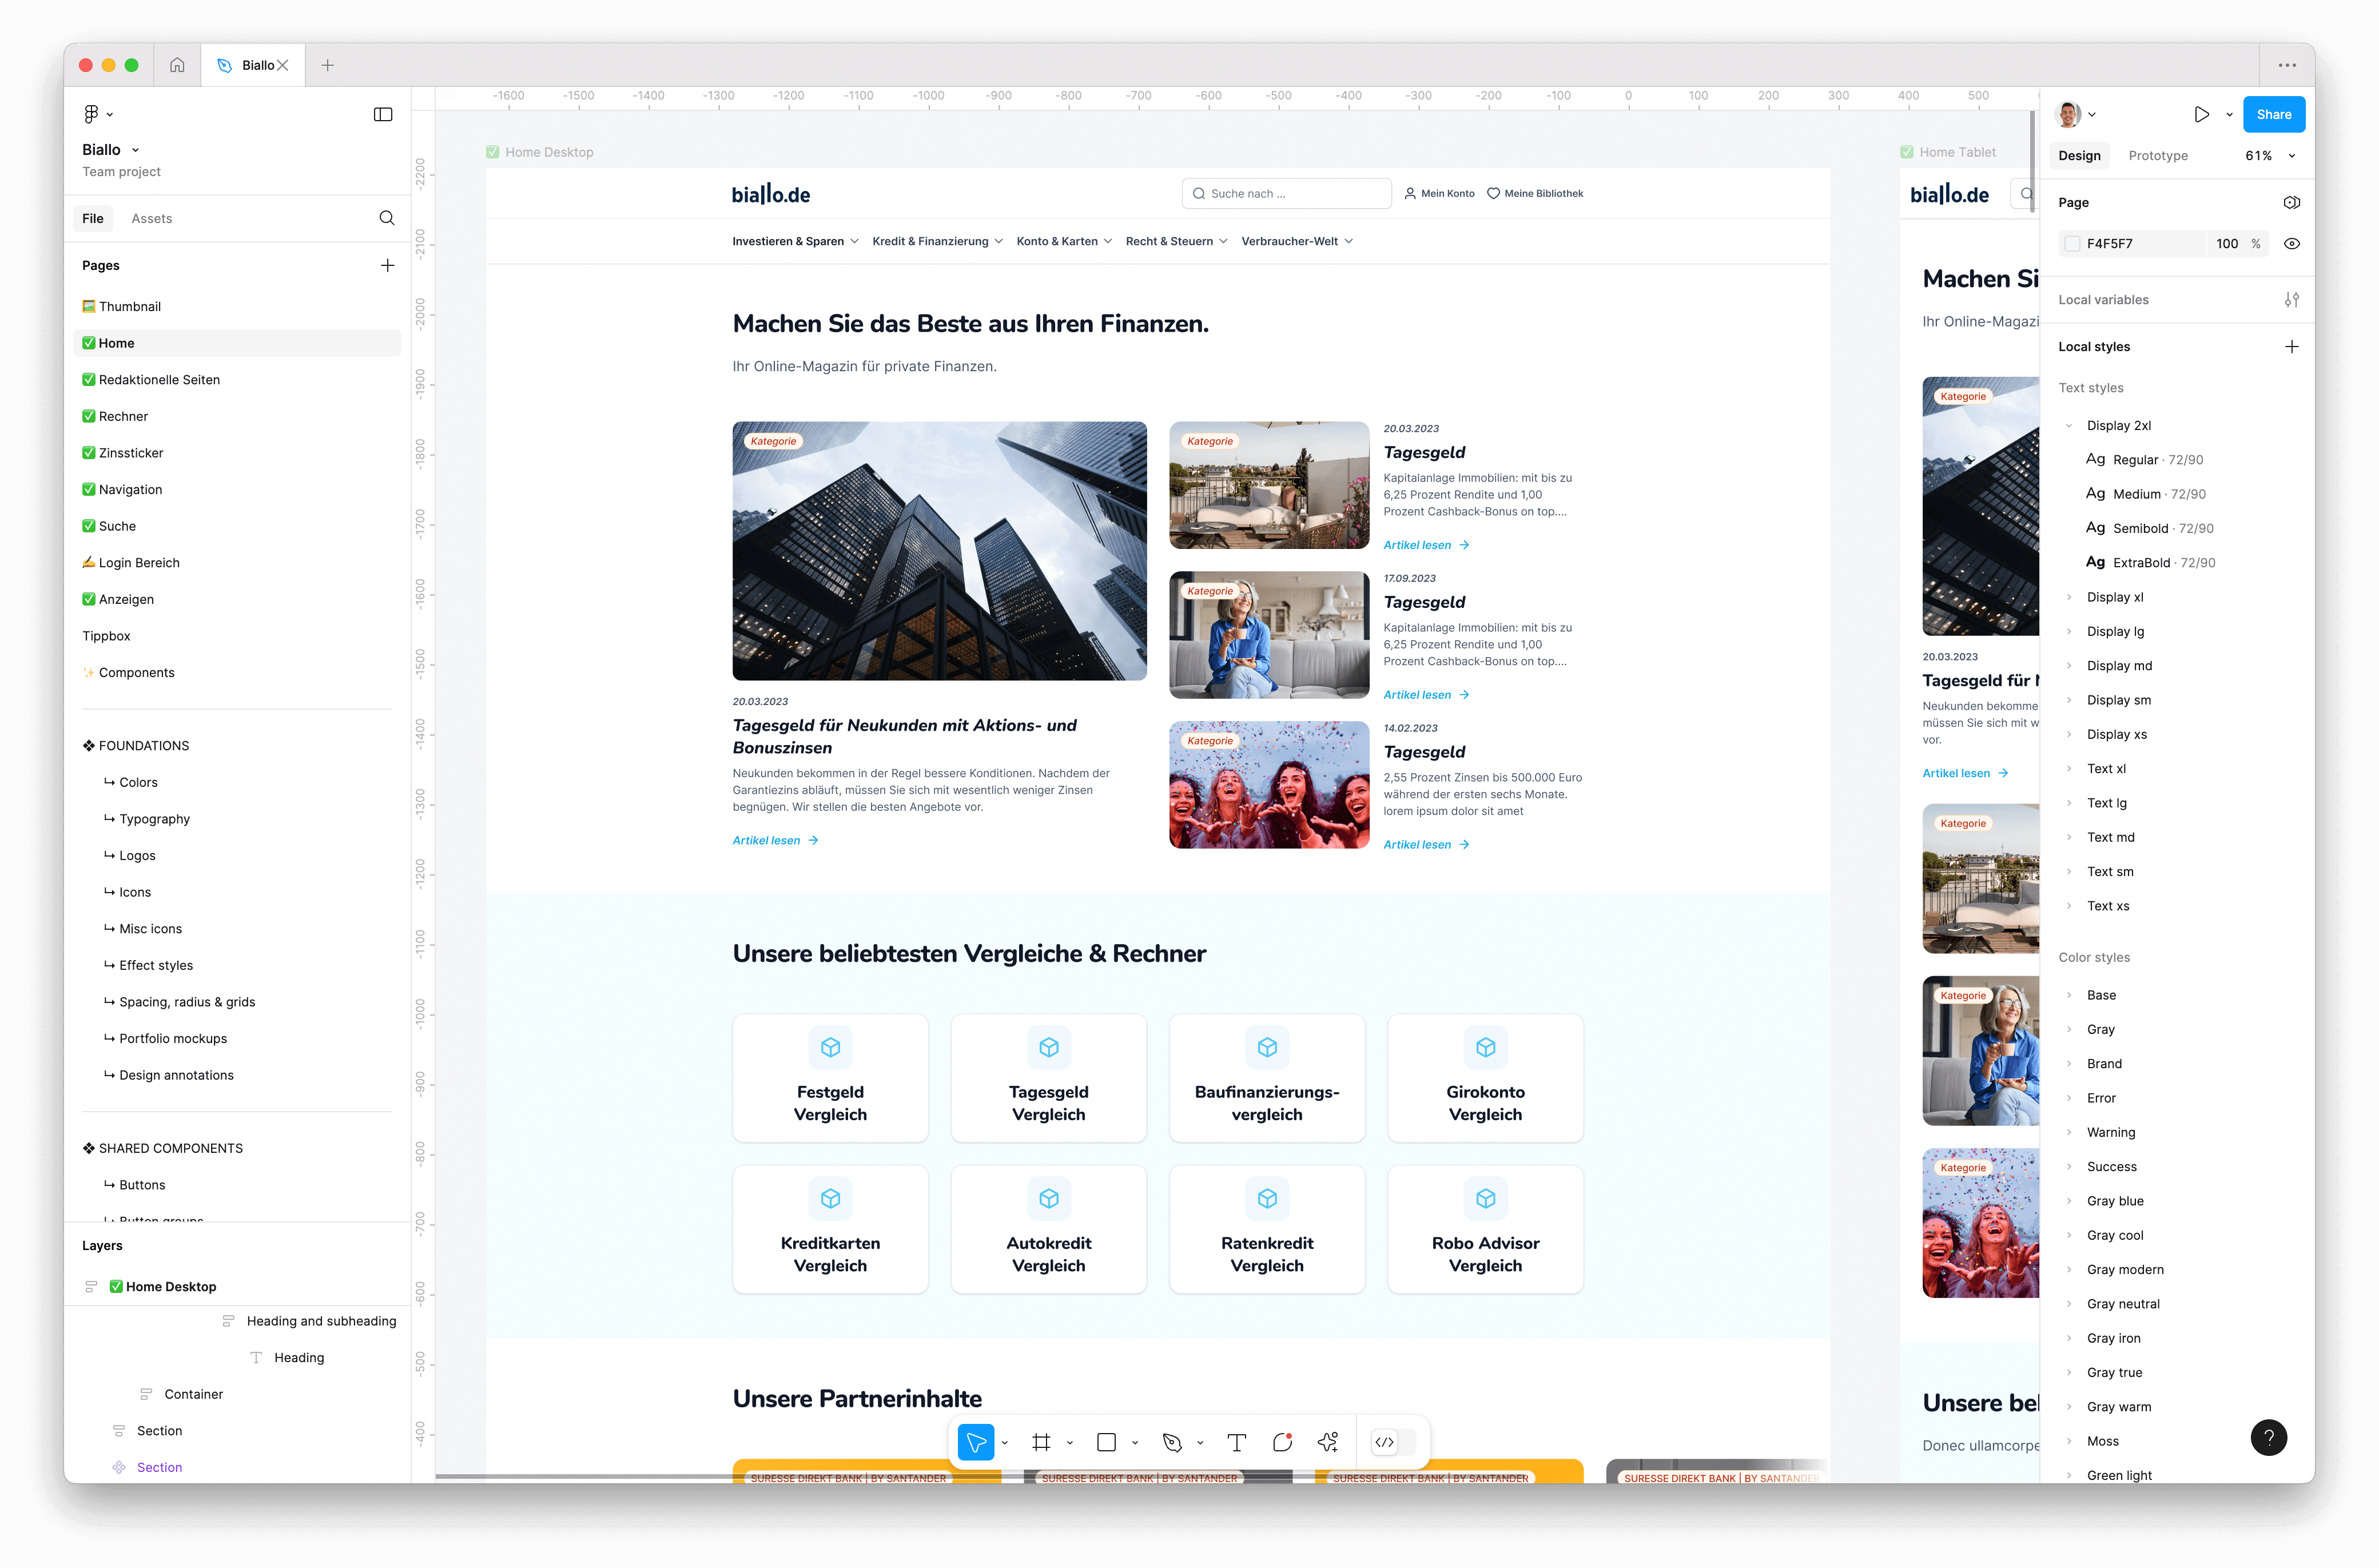Select the Rectangle shape tool
The height and width of the screenshot is (1568, 2379).
[x=1106, y=1442]
